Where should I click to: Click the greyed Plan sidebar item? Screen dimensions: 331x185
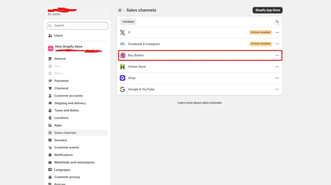point(78,66)
